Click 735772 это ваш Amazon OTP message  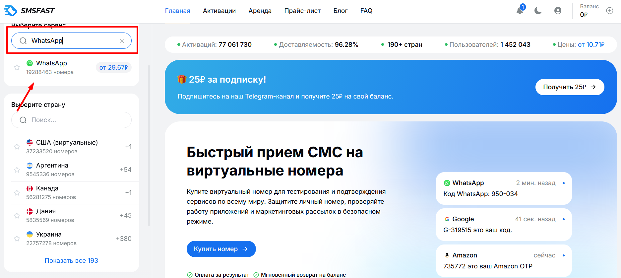click(488, 266)
